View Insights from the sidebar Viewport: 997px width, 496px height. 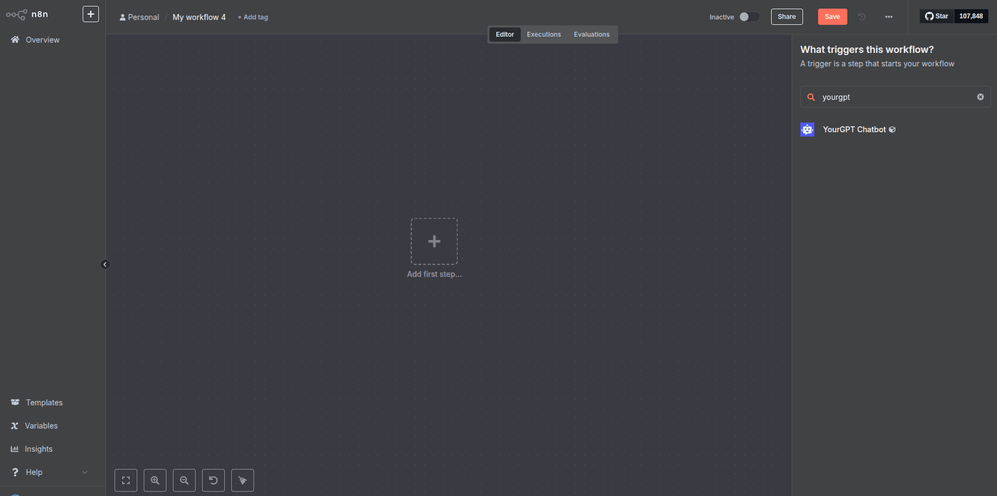pos(38,449)
